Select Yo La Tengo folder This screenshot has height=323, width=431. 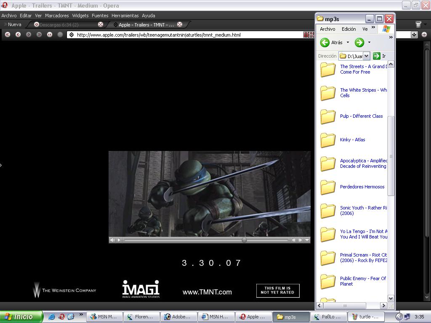pyautogui.click(x=354, y=234)
